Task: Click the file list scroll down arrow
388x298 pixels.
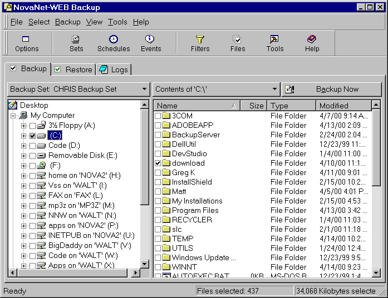Action: click(x=376, y=273)
